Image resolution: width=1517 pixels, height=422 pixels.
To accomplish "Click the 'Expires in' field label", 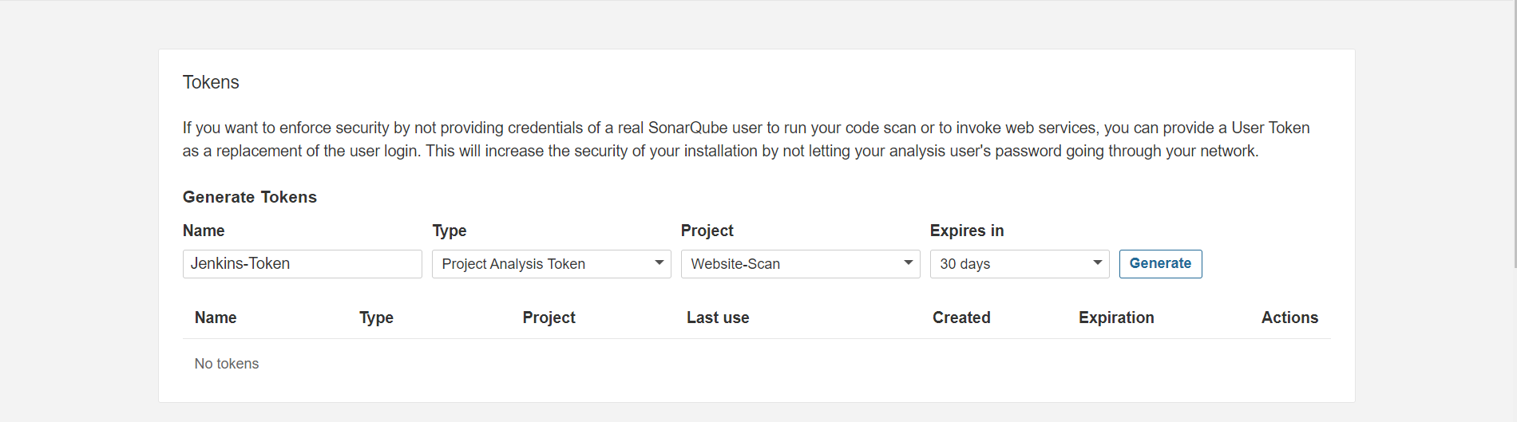I will tap(967, 231).
